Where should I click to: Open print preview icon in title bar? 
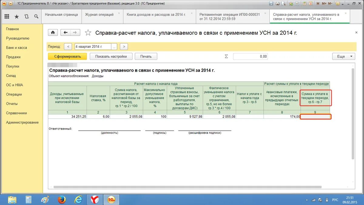(x=283, y=4)
